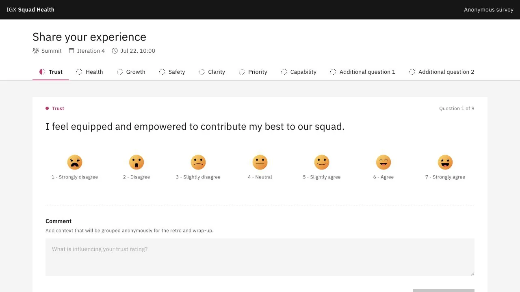The image size is (520, 292).
Task: Click the anonymous grouping helper text
Action: [129, 230]
